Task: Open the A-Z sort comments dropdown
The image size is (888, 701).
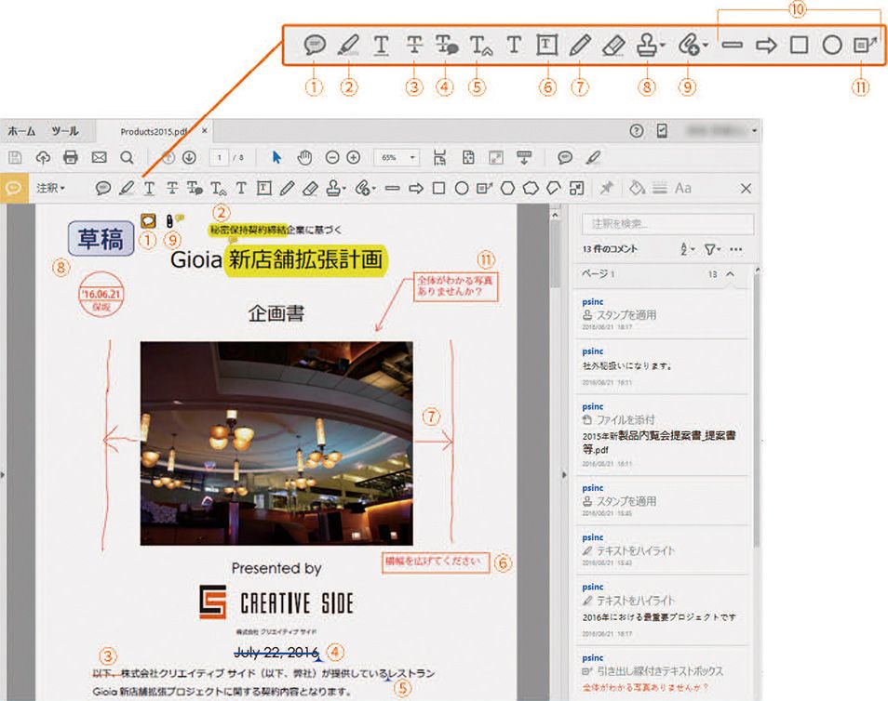Action: pos(687,249)
